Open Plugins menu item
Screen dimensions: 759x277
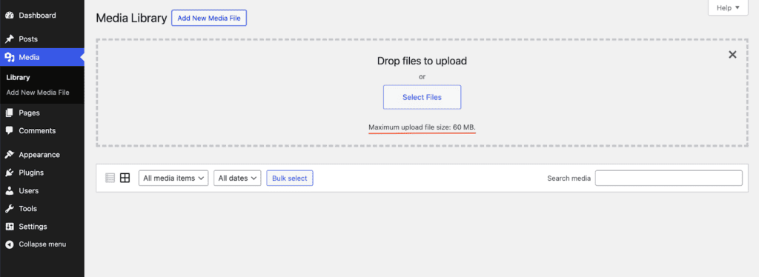tap(42, 173)
